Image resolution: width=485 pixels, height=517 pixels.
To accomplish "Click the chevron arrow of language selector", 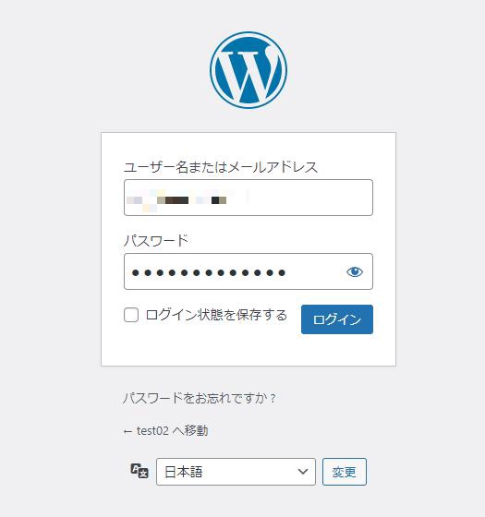I will click(303, 472).
